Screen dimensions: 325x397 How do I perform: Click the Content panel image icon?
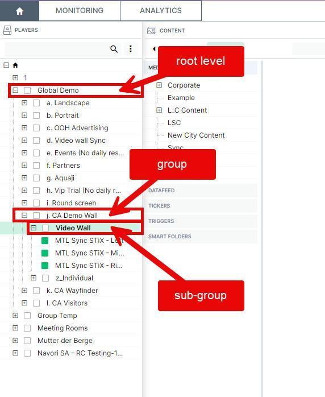[x=152, y=31]
